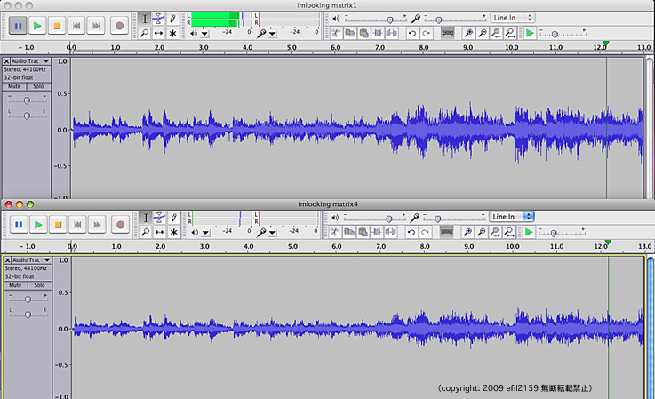
Task: Open Audio Track name menu in matrix1
Action: click(x=30, y=61)
